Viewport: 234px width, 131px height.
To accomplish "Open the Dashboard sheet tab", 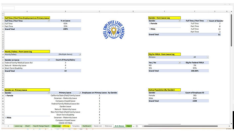I will 86,126.
